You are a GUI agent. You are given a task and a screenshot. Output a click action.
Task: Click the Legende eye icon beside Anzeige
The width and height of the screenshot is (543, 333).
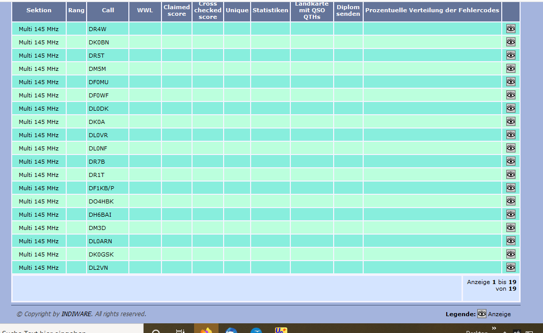click(x=482, y=314)
